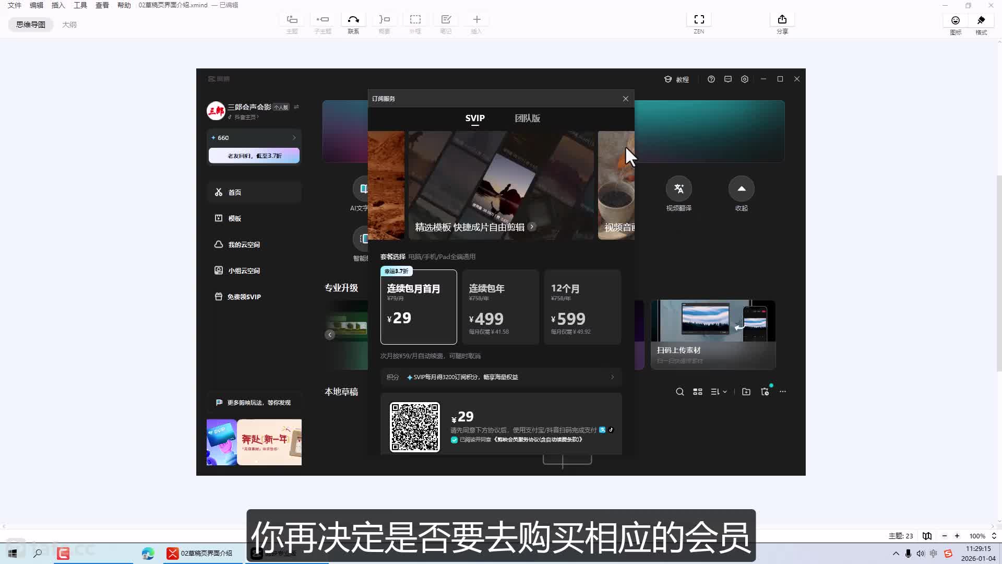Enter ZEN mode
The width and height of the screenshot is (1002, 564).
point(699,20)
